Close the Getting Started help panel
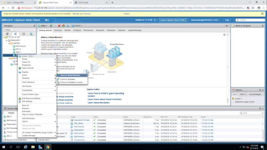Viewport: 267px width, 150px height. coord(224,35)
